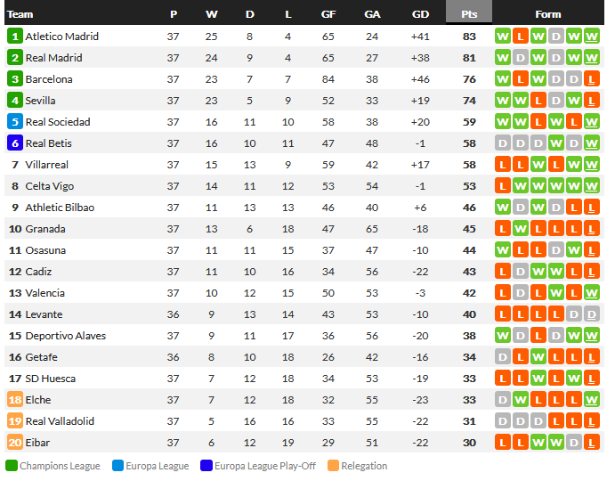The image size is (607, 489).
Task: Click Real Betis's position 6 badge
Action: [14, 143]
